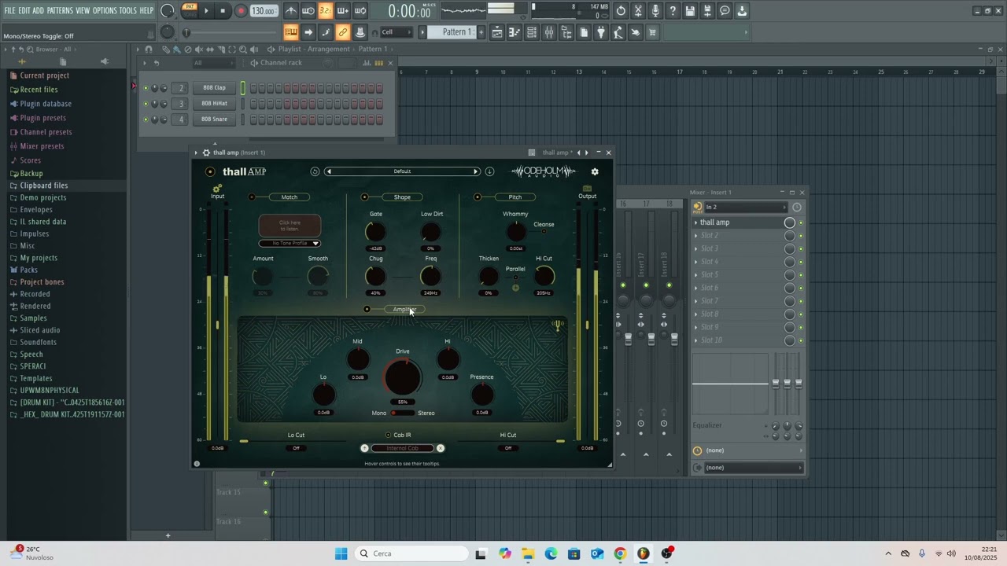1007x566 pixels.
Task: Click the shopping cart icon in toolbar
Action: pyautogui.click(x=652, y=32)
